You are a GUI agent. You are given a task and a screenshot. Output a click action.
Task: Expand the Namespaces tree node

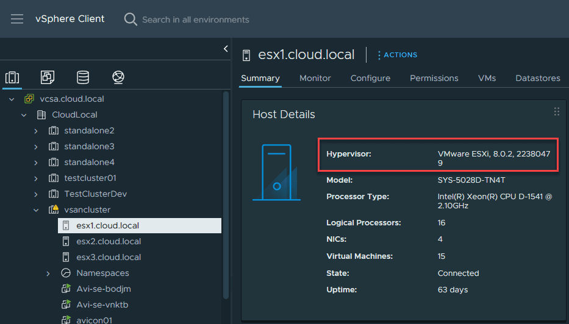pos(48,273)
